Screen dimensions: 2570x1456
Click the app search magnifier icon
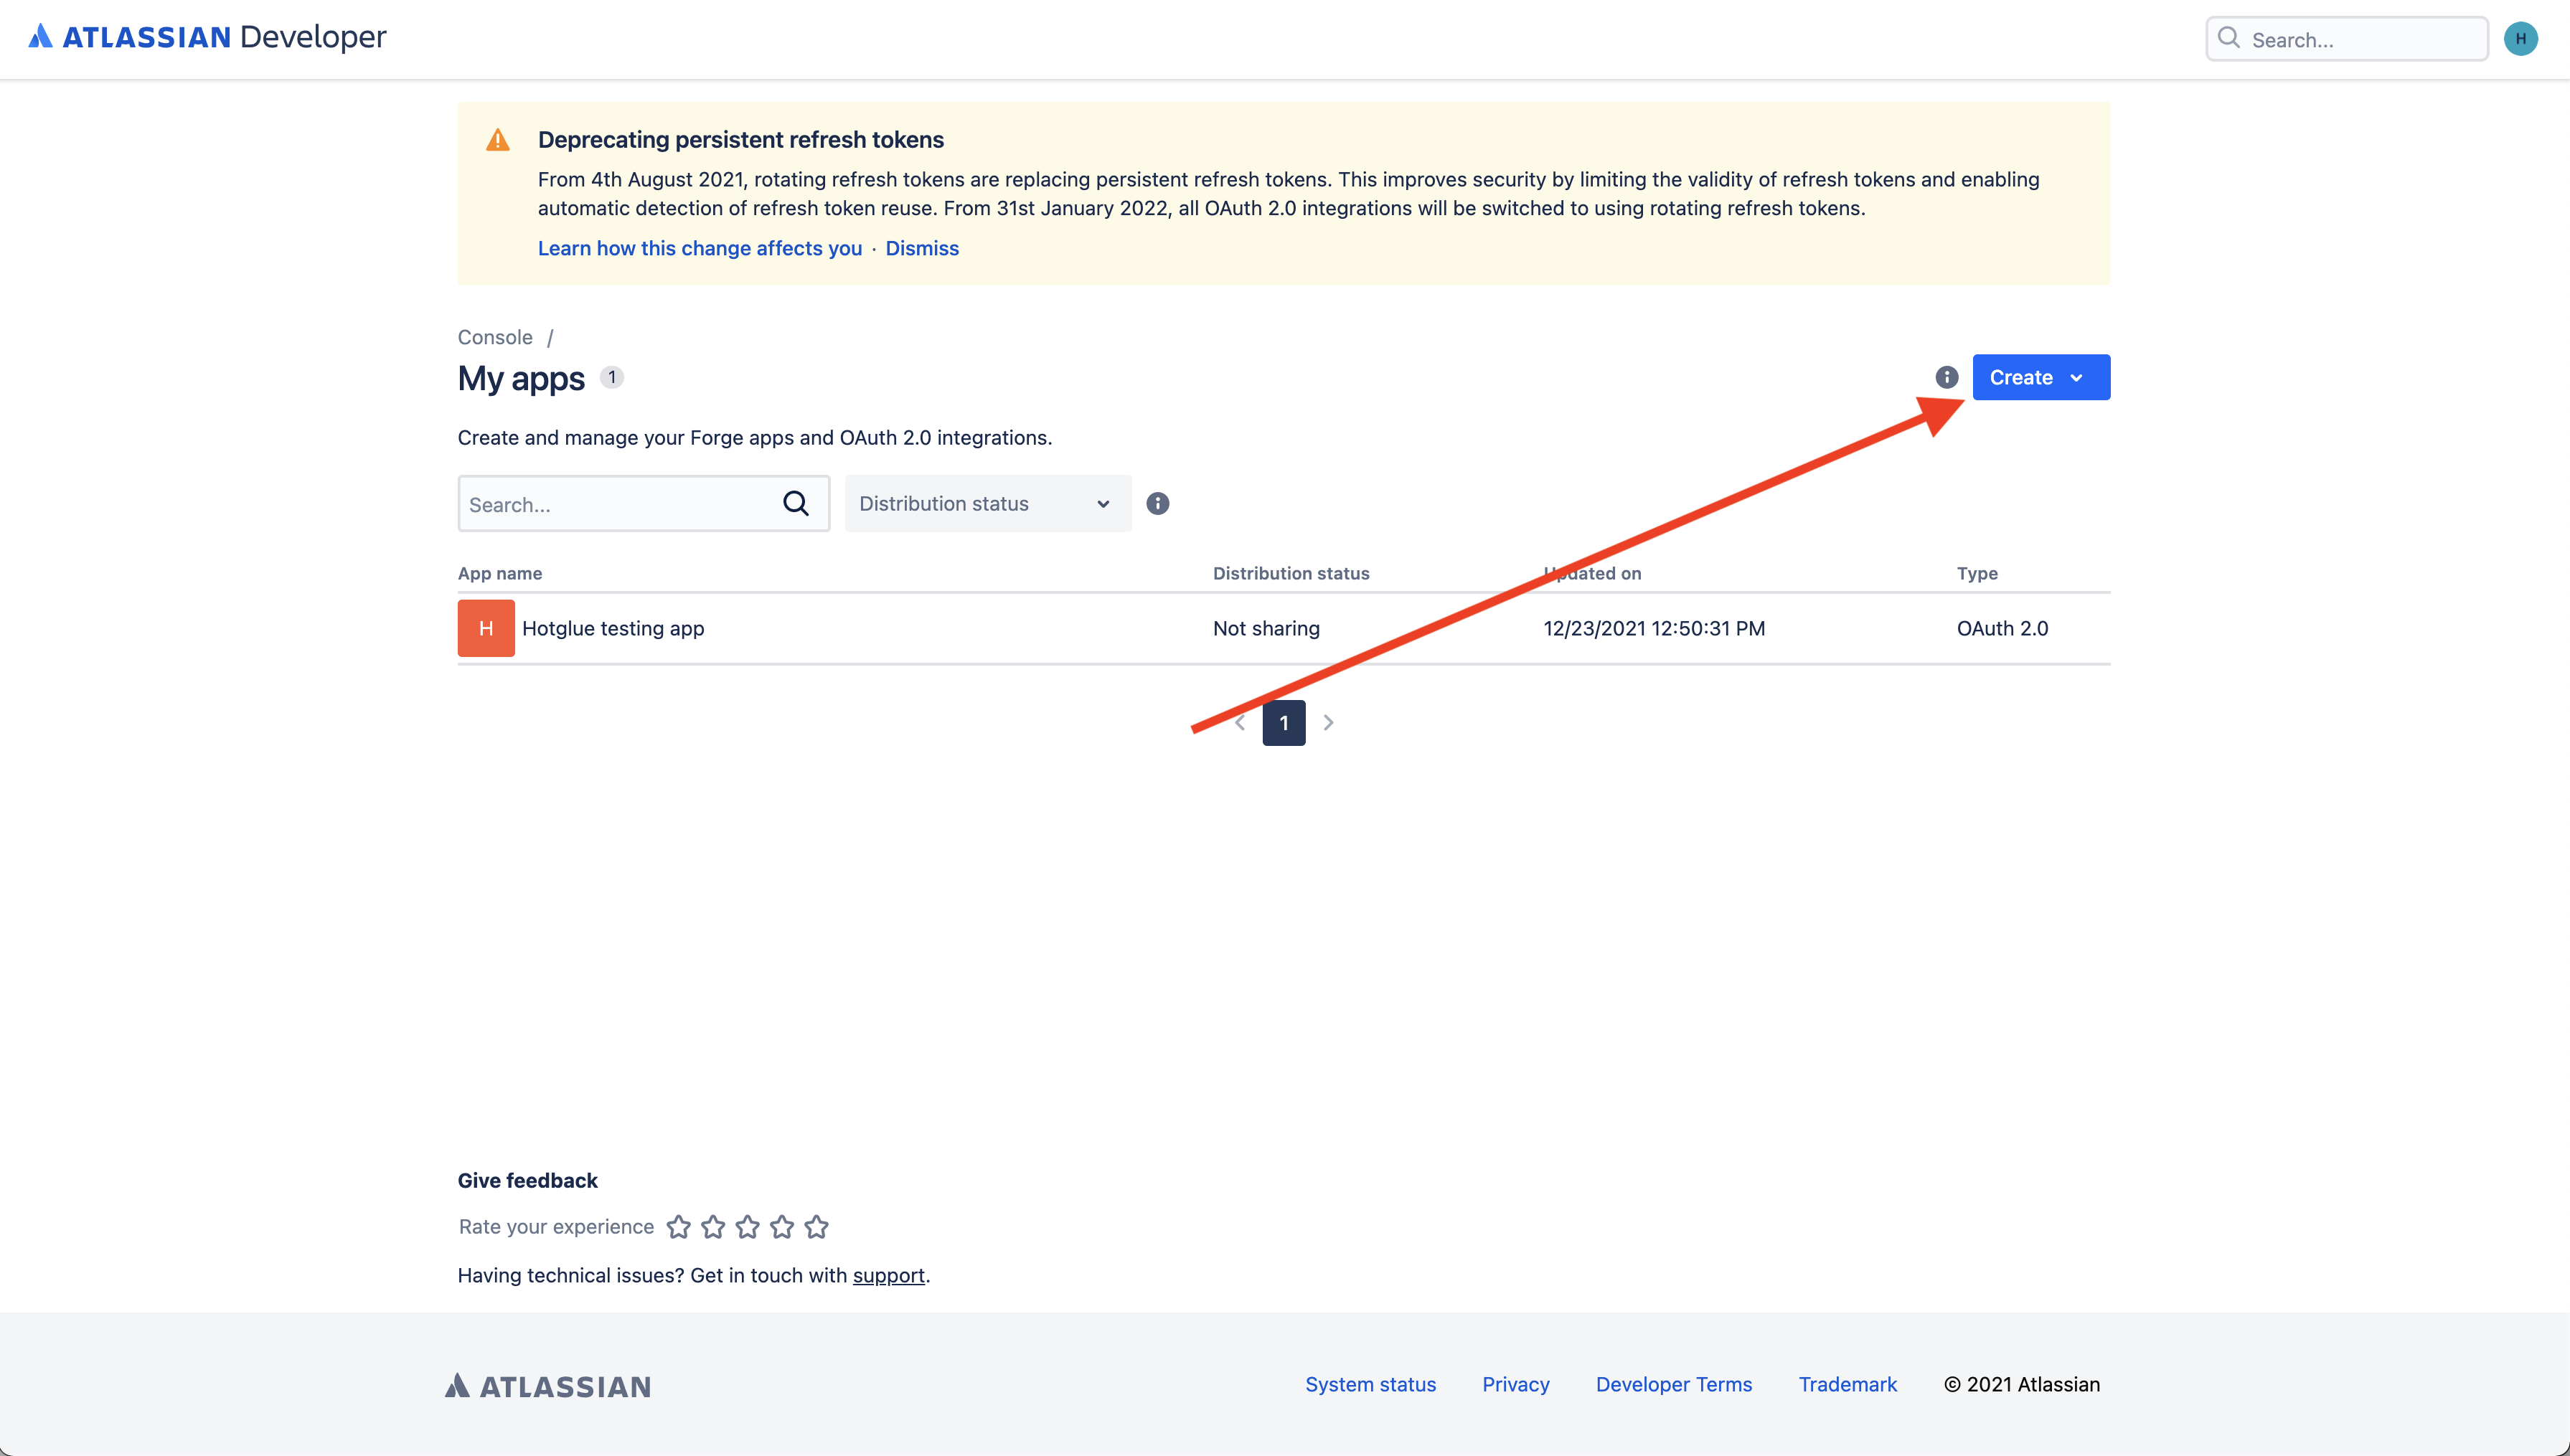pos(796,504)
